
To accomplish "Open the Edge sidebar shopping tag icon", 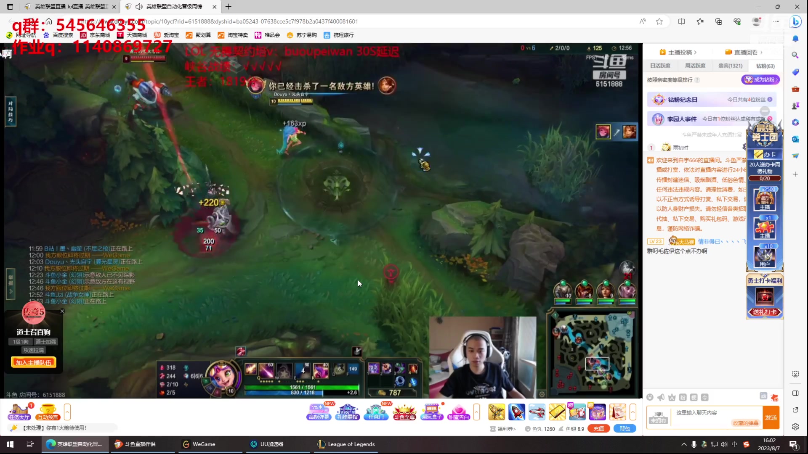I will [795, 72].
